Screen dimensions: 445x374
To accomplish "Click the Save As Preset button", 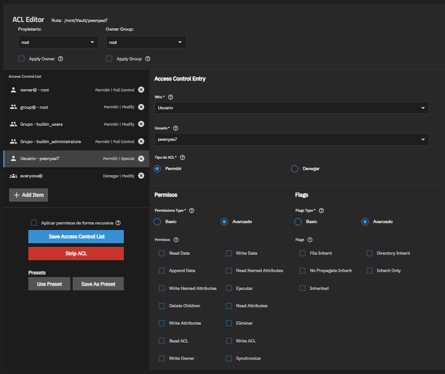I will coord(98,283).
